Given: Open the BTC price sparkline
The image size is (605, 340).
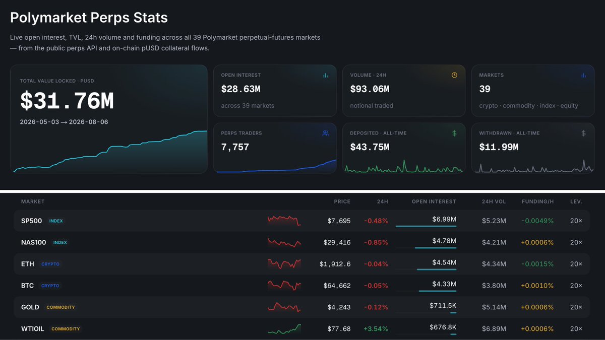Looking at the screenshot, I should (x=284, y=286).
